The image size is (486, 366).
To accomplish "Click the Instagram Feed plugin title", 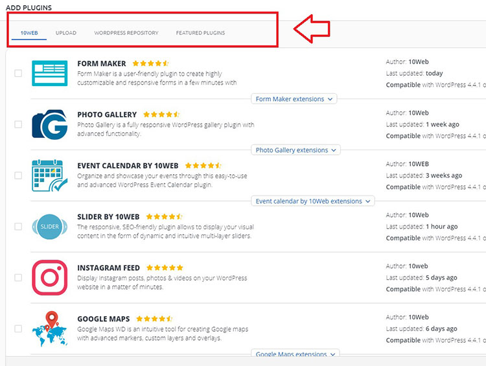I will coord(110,268).
